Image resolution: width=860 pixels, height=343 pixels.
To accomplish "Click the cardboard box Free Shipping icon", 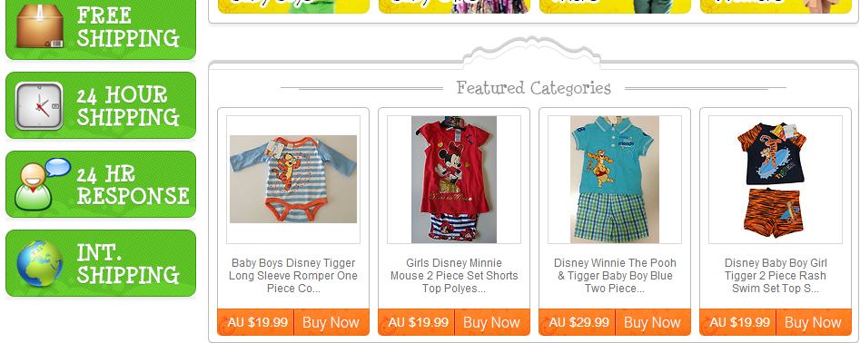I will point(39,26).
